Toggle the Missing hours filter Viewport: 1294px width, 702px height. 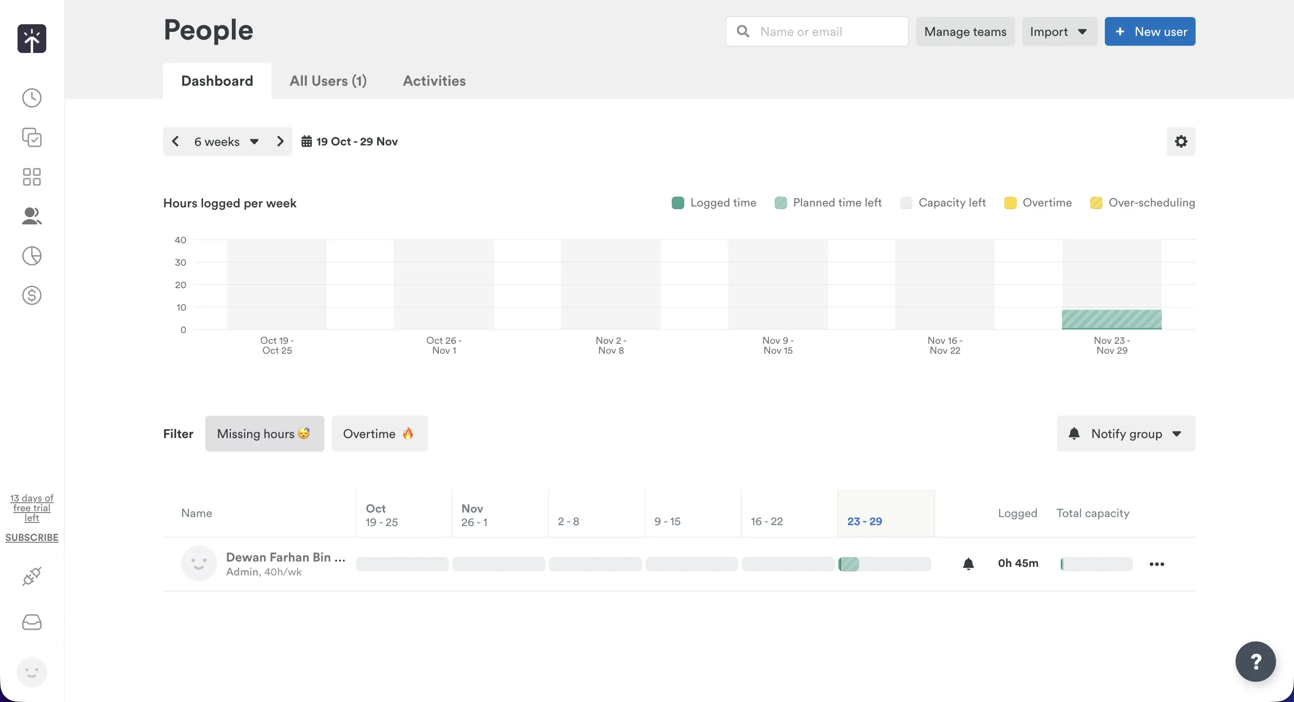tap(265, 433)
